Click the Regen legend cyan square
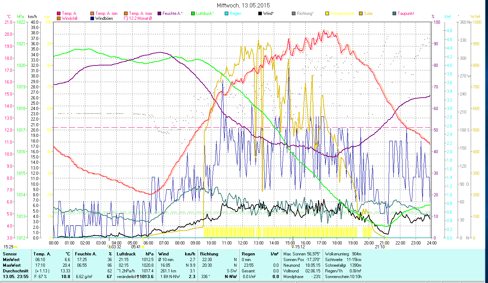 coord(226,13)
